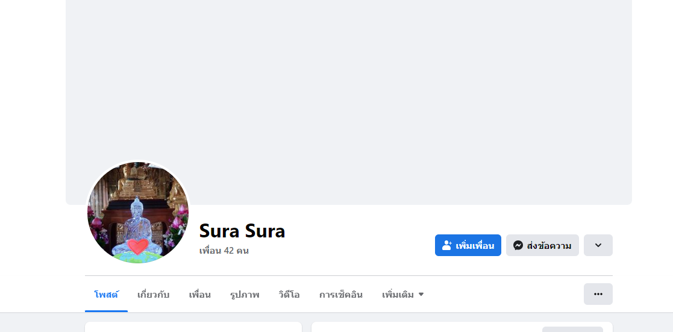Click the red heart on profile picture
The height and width of the screenshot is (332, 673).
[138, 246]
